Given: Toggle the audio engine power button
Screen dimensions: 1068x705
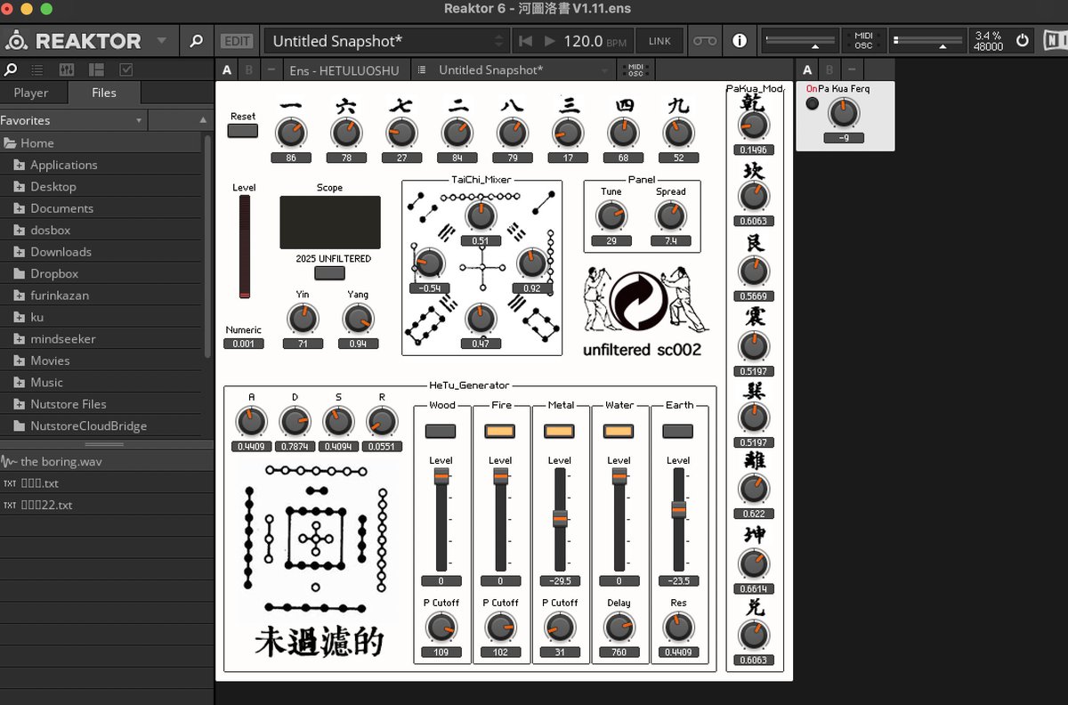Looking at the screenshot, I should coord(1022,41).
